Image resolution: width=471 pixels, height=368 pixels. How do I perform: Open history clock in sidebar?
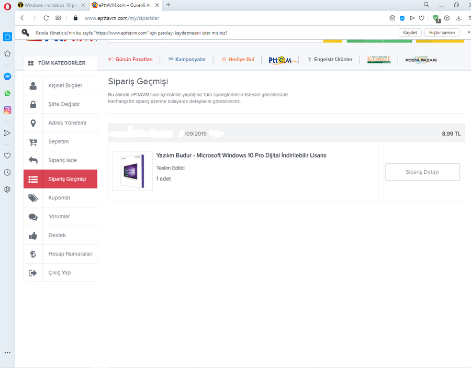7,172
